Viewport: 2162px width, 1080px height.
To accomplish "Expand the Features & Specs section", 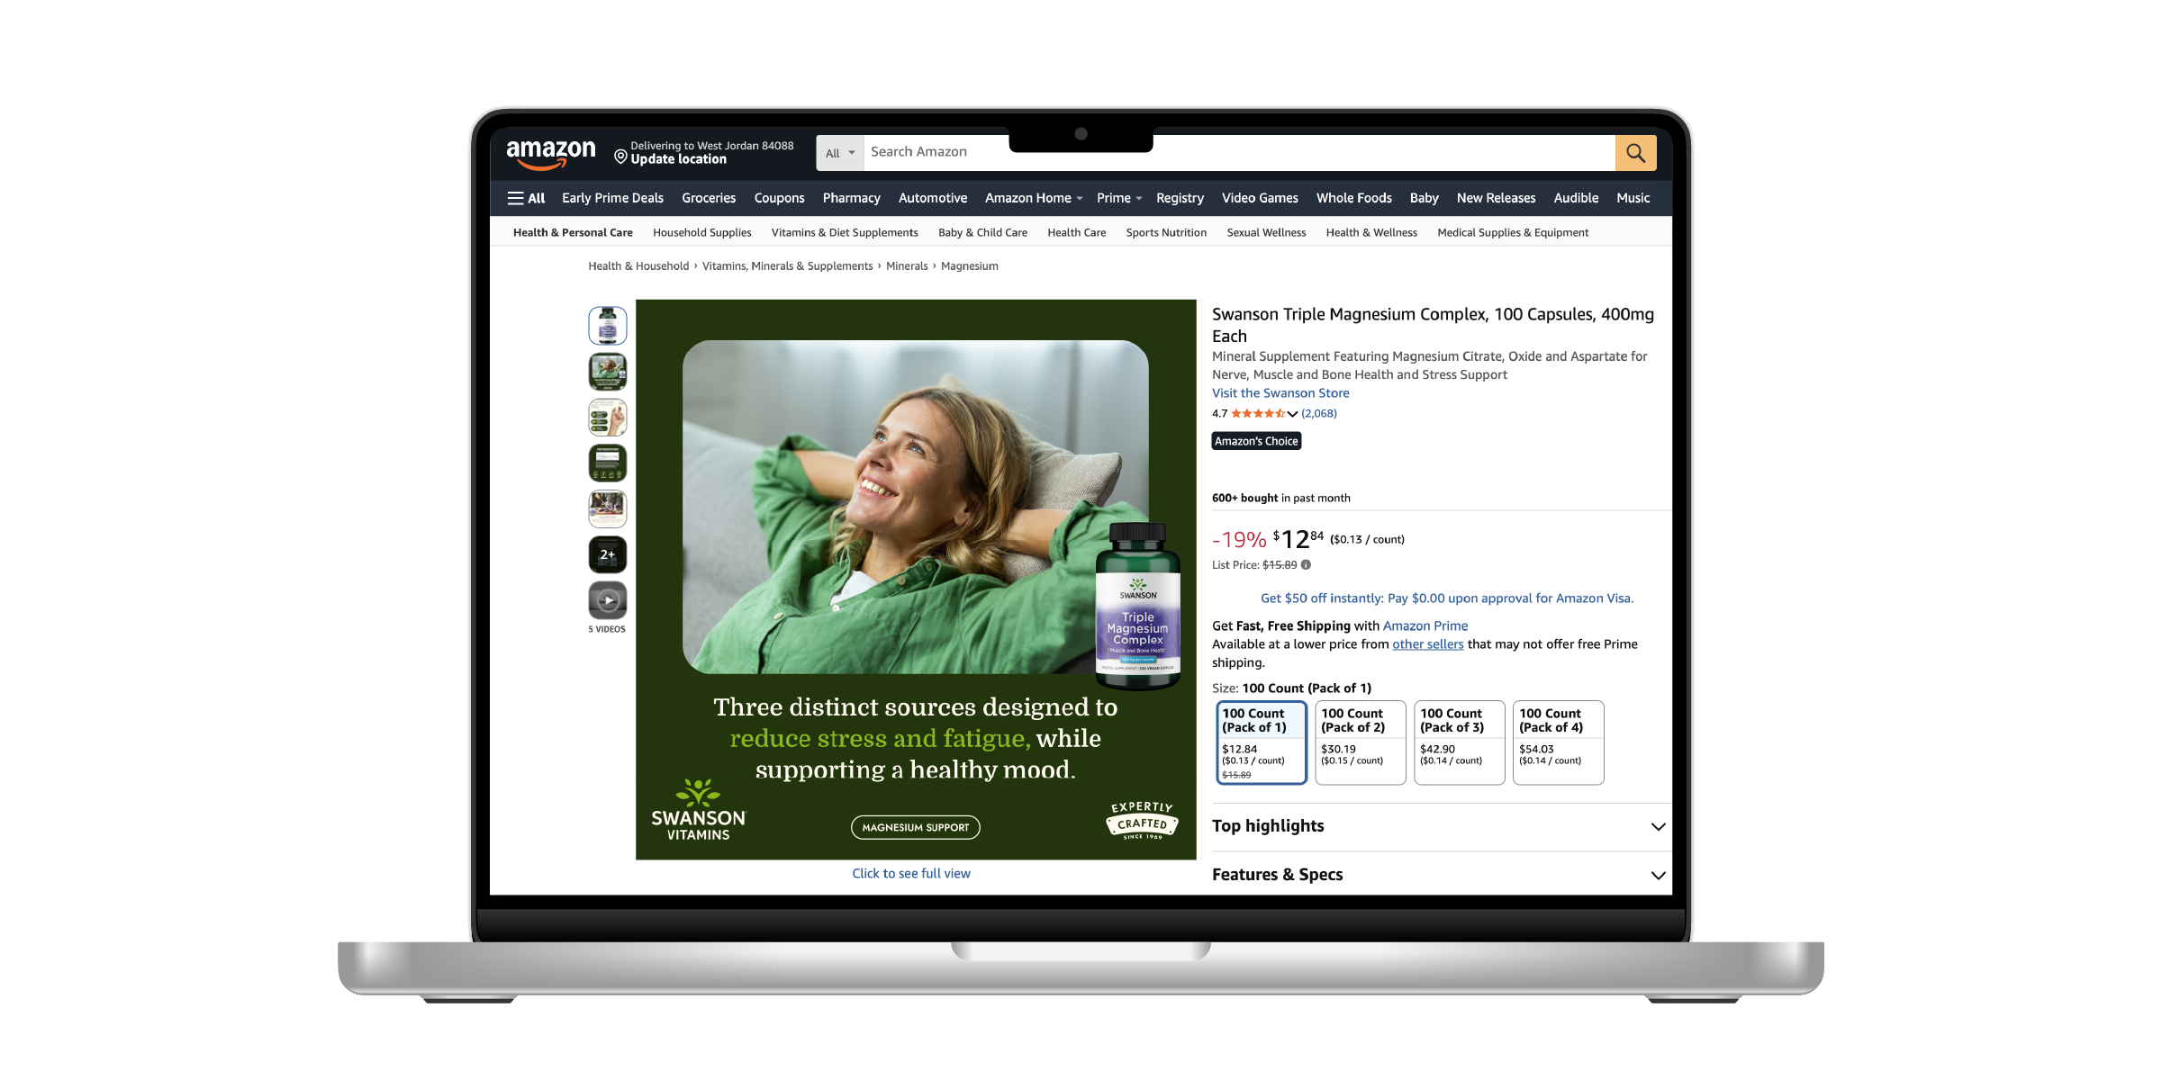I will (x=1439, y=875).
